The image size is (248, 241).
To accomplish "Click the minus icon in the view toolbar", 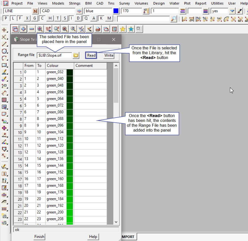I will pyautogui.click(x=32, y=29).
